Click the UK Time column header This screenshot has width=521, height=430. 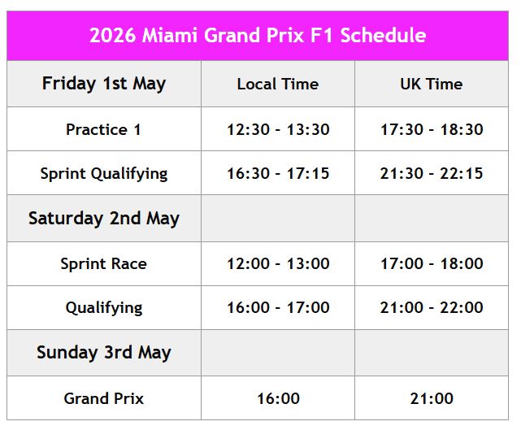click(432, 84)
